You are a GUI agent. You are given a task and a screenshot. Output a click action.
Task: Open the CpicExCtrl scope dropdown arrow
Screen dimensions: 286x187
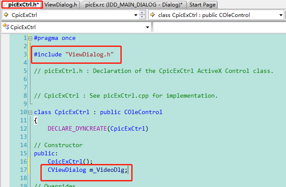click(136, 15)
